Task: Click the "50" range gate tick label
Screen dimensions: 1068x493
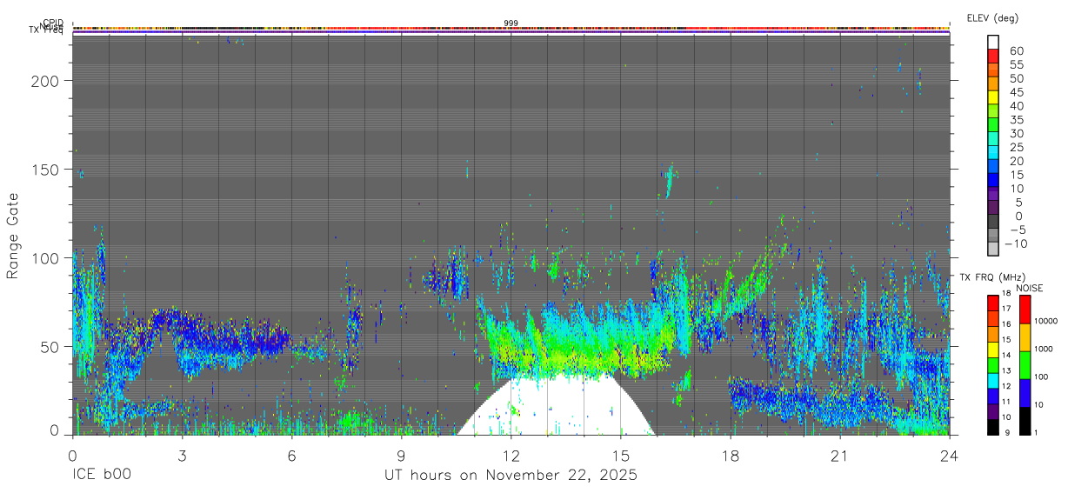Action: click(50, 347)
